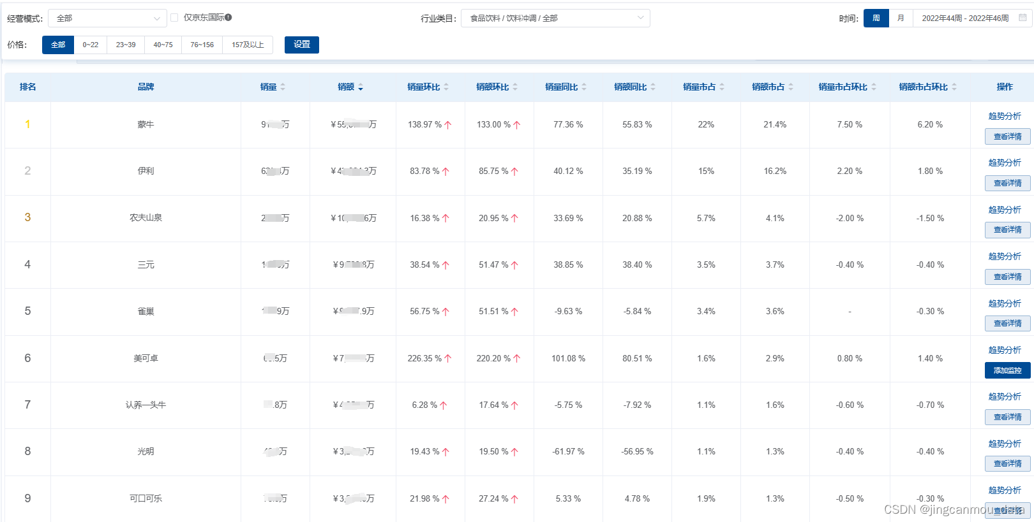Sort by 销额同比 column arrows
Viewport: 1034px width, 522px height.
click(x=653, y=87)
